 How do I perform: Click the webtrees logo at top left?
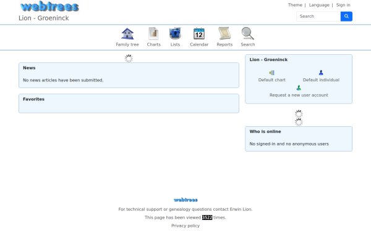49,6
